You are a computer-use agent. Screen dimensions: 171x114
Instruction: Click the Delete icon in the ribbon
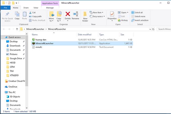68,14
